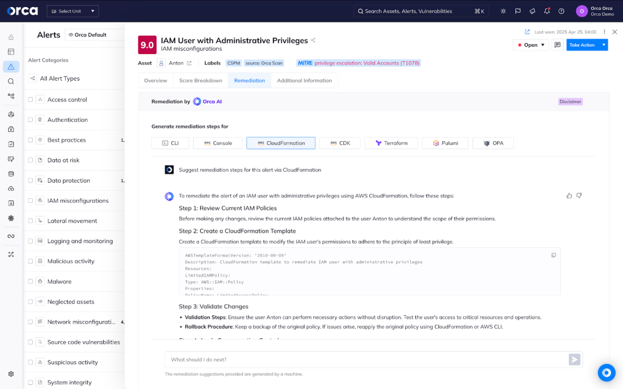The width and height of the screenshot is (623, 389).
Task: Give a thumbs down to the remediation
Action: click(x=579, y=196)
